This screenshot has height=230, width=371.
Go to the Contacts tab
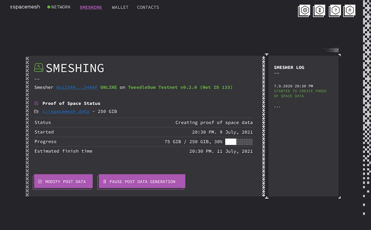pyautogui.click(x=148, y=7)
